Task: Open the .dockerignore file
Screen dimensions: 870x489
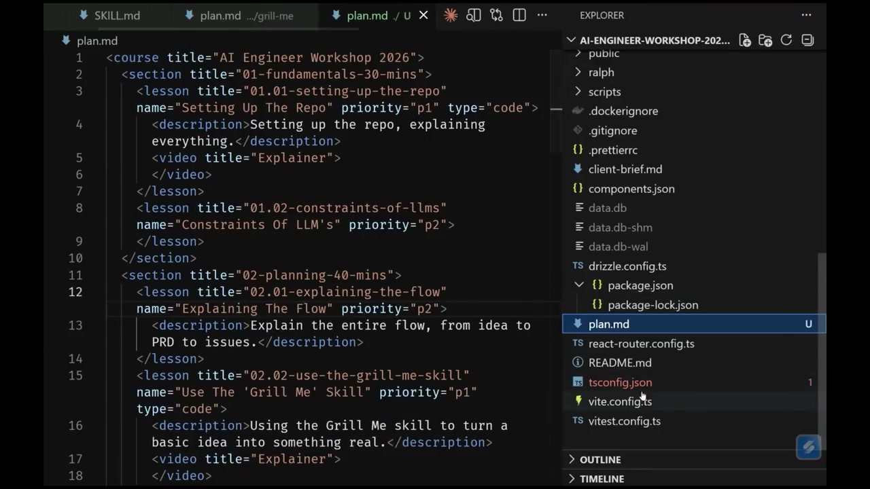Action: click(623, 111)
